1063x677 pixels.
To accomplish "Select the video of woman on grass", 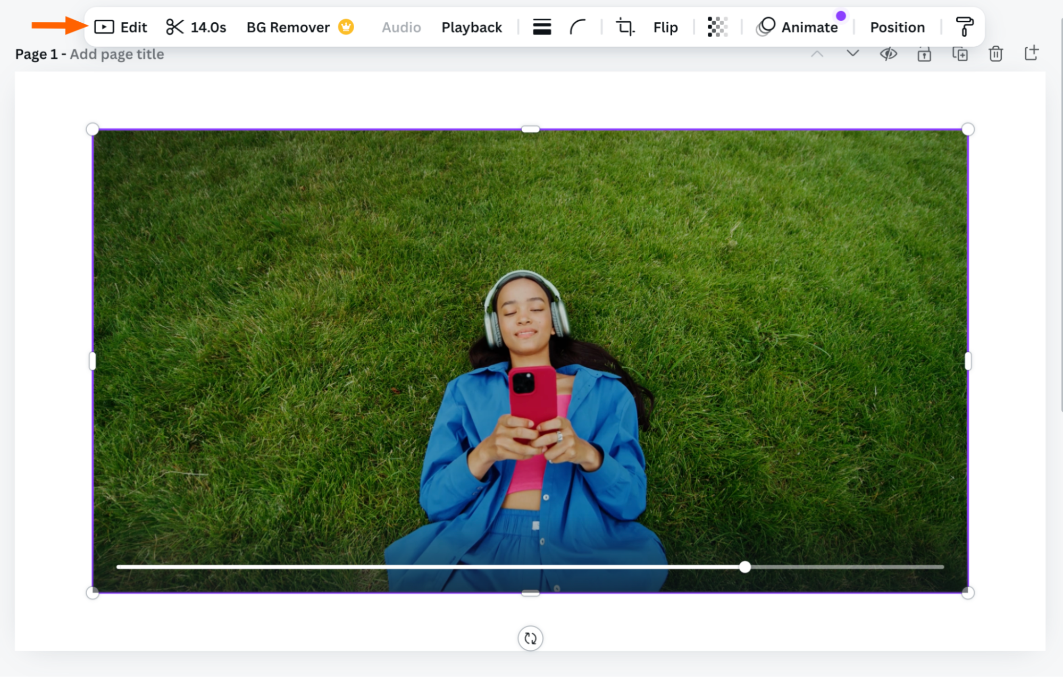I will coord(530,361).
